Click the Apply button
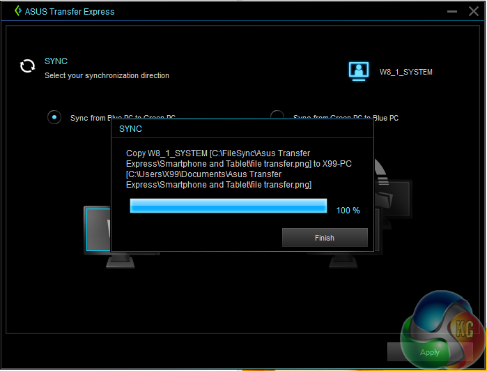This screenshot has height=371, width=487. click(430, 352)
